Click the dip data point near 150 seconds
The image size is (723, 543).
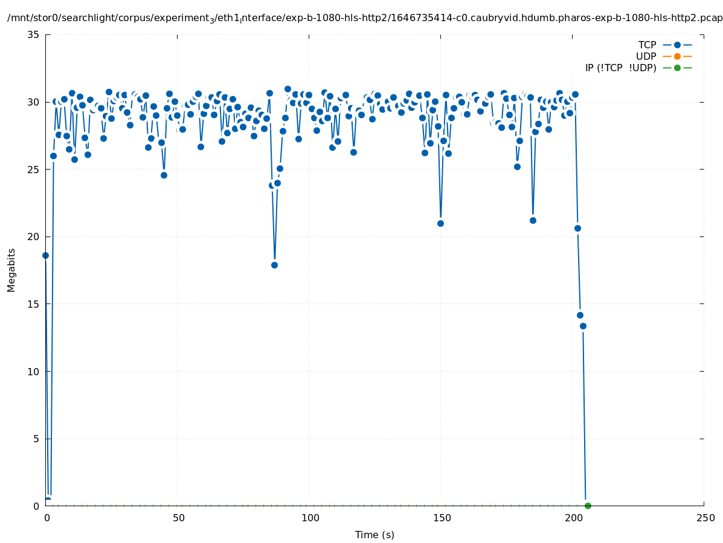tap(440, 223)
